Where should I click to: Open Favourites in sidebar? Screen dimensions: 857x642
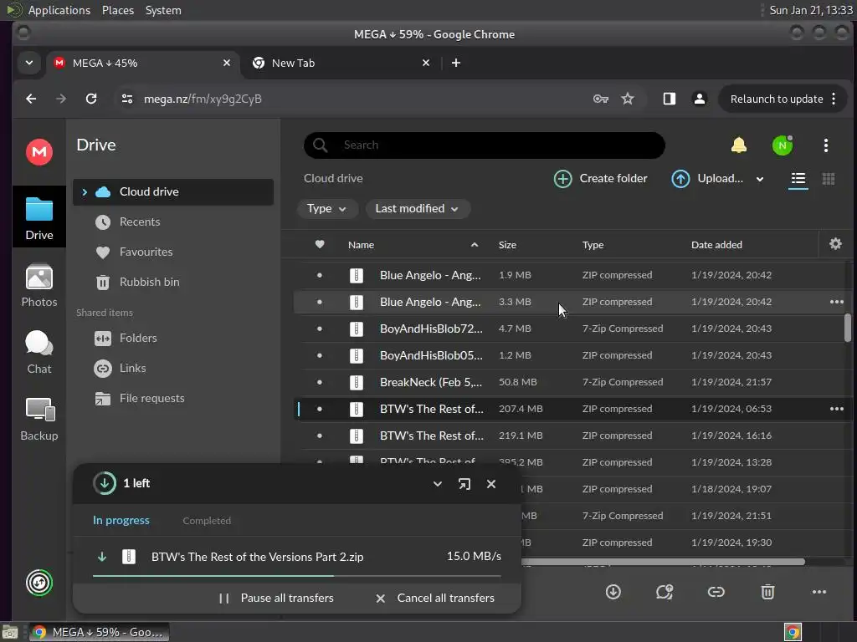point(135,252)
